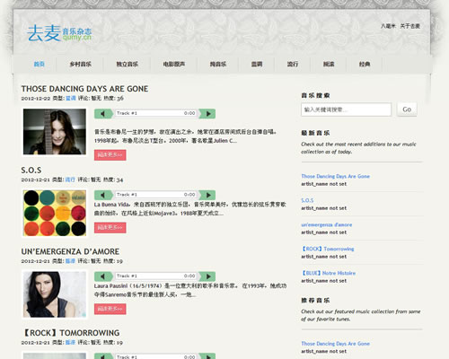Screen dimensions: 449x359
Task: Click the first audio player's track progress bar
Action: pos(156,113)
